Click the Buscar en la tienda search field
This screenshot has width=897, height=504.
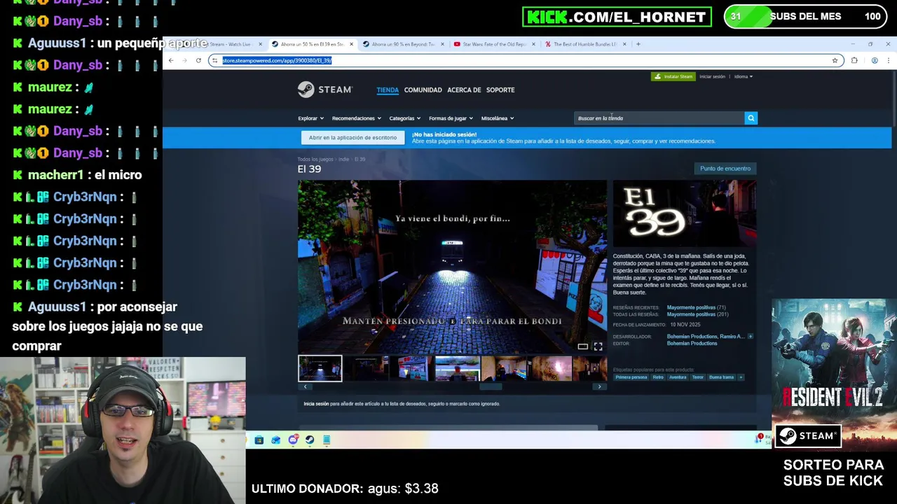point(659,118)
